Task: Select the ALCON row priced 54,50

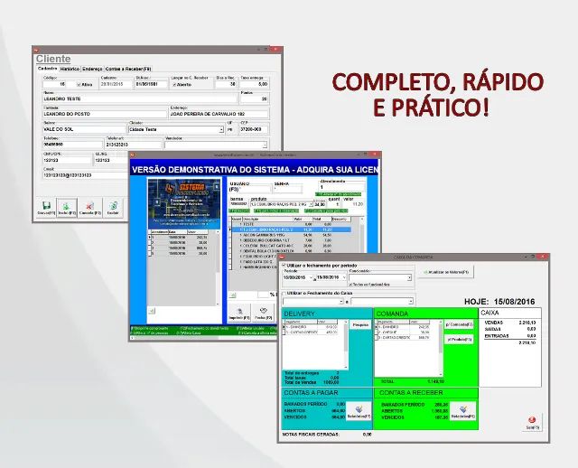Action: click(x=291, y=235)
